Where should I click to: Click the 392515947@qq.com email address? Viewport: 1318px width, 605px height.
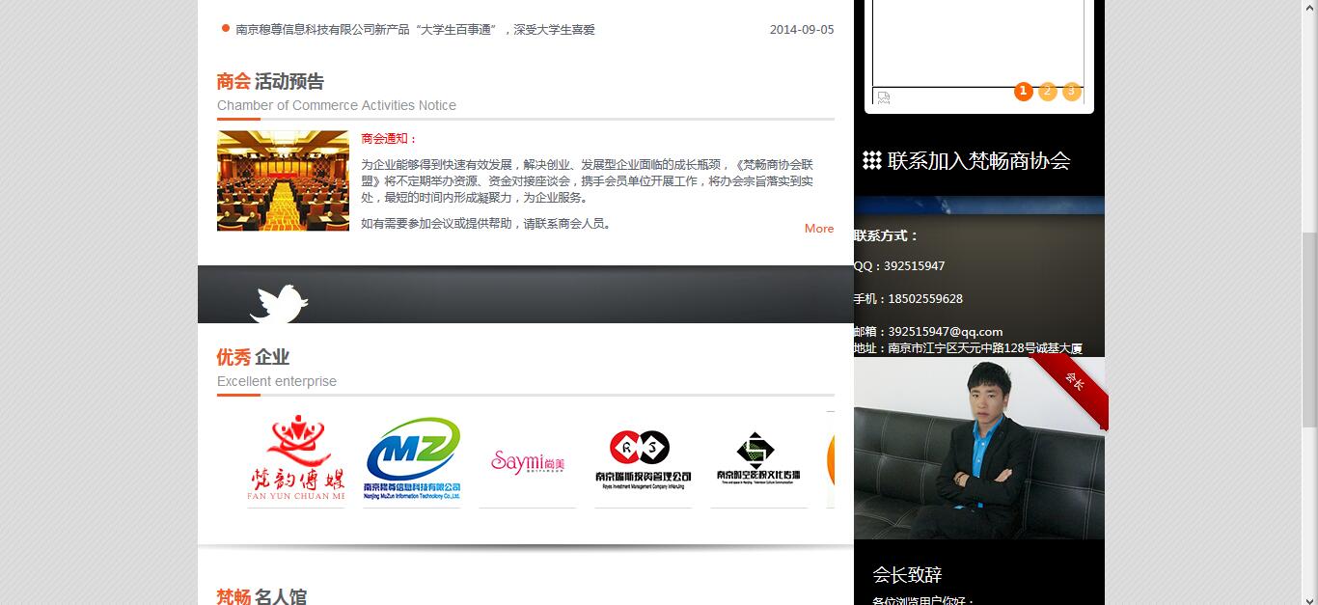click(x=945, y=331)
